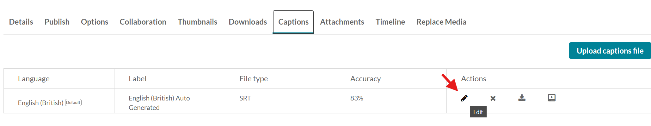
Task: Click the Language column header
Action: pos(34,79)
